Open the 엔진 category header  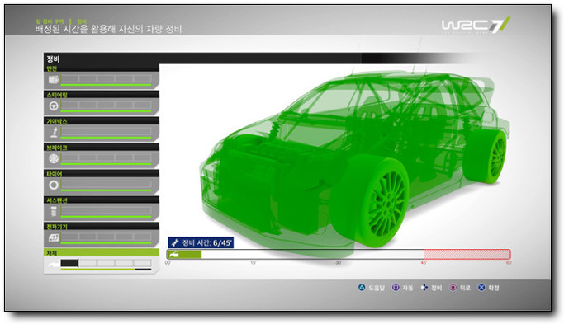coord(102,68)
